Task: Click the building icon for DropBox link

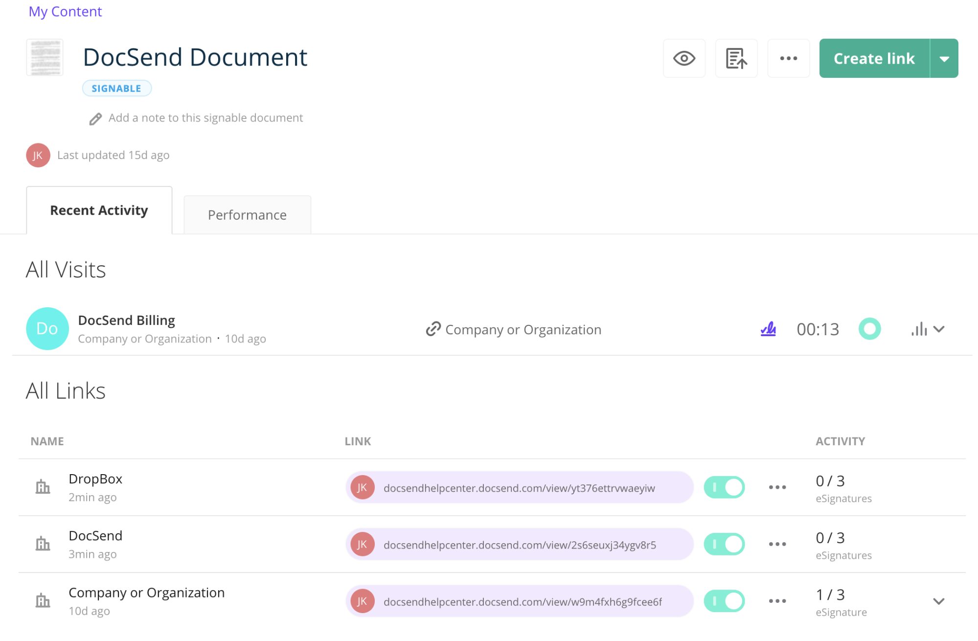Action: [x=43, y=487]
